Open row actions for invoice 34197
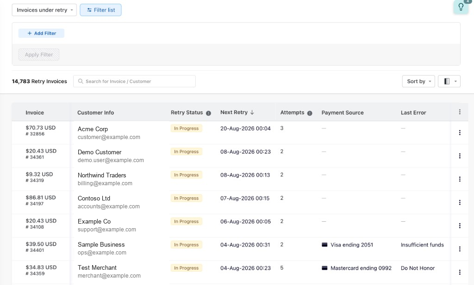This screenshot has height=285, width=474. click(x=460, y=202)
